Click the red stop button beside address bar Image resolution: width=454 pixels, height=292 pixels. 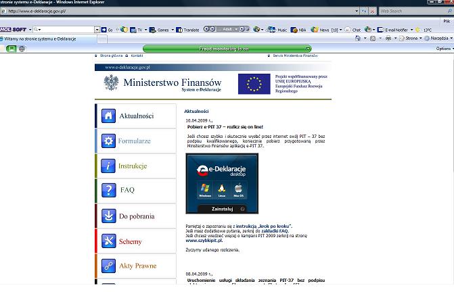click(372, 11)
